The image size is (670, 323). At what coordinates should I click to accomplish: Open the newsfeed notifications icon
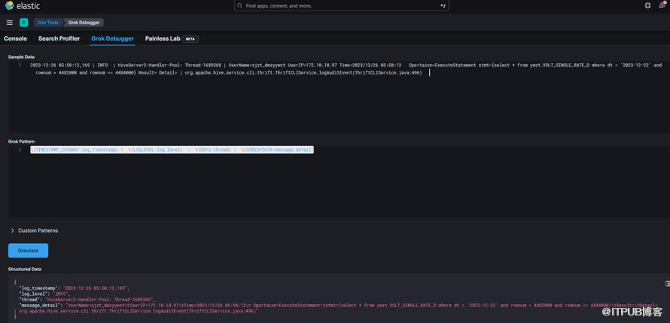point(662,5)
